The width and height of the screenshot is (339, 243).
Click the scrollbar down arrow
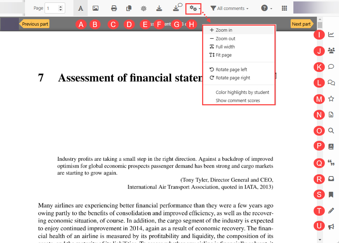click(x=320, y=239)
